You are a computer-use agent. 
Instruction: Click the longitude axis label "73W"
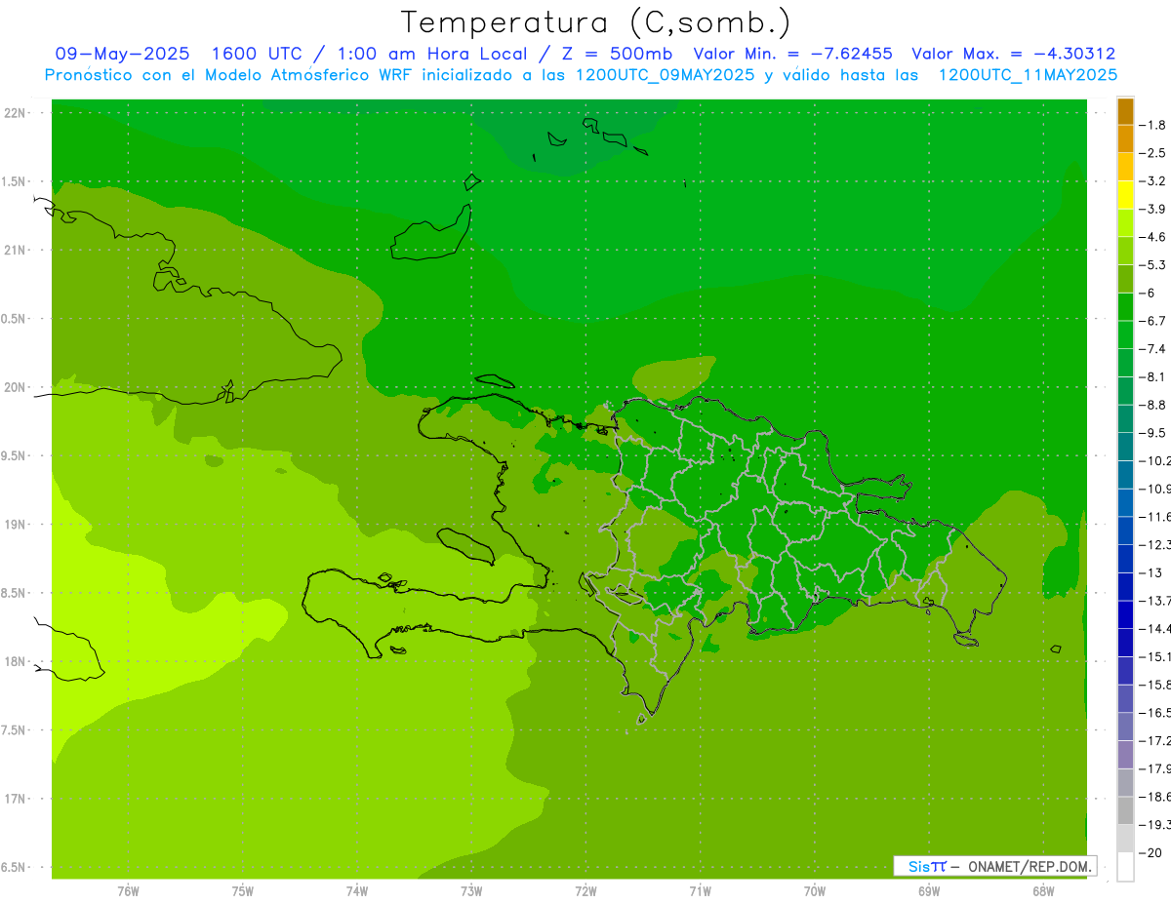(471, 891)
